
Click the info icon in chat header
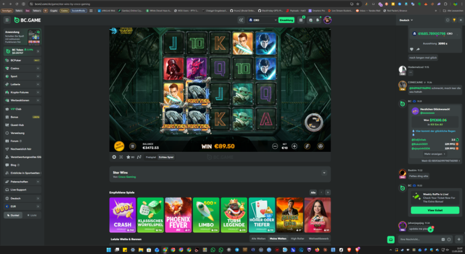coord(447,20)
